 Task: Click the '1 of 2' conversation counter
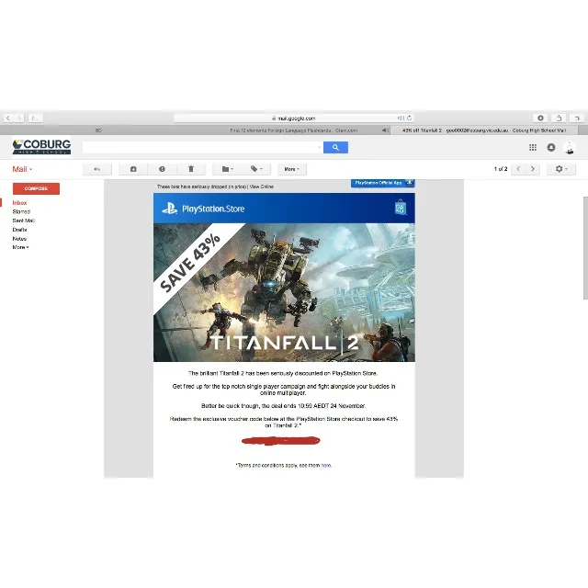tap(501, 169)
